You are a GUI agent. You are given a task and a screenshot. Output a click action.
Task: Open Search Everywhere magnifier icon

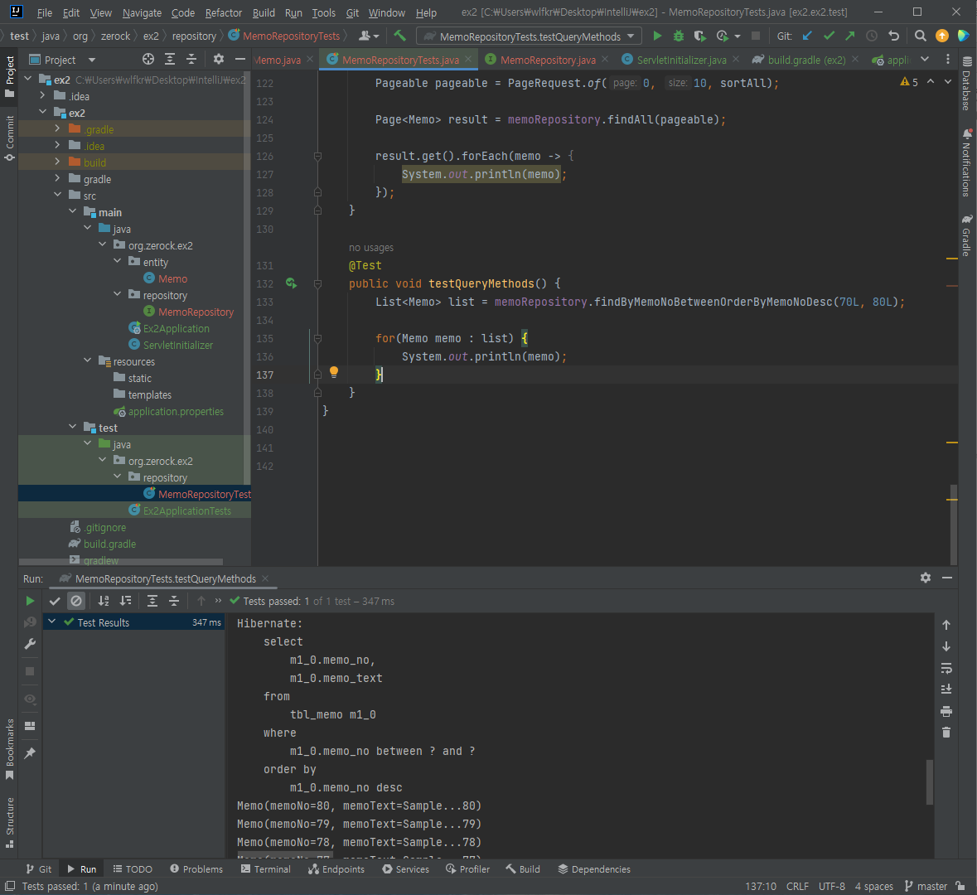pyautogui.click(x=921, y=36)
